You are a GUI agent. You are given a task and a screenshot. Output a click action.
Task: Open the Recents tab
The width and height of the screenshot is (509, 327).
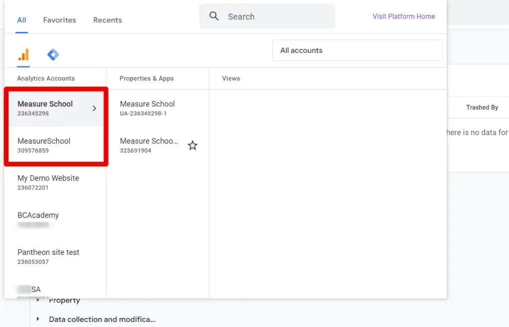[x=107, y=20]
